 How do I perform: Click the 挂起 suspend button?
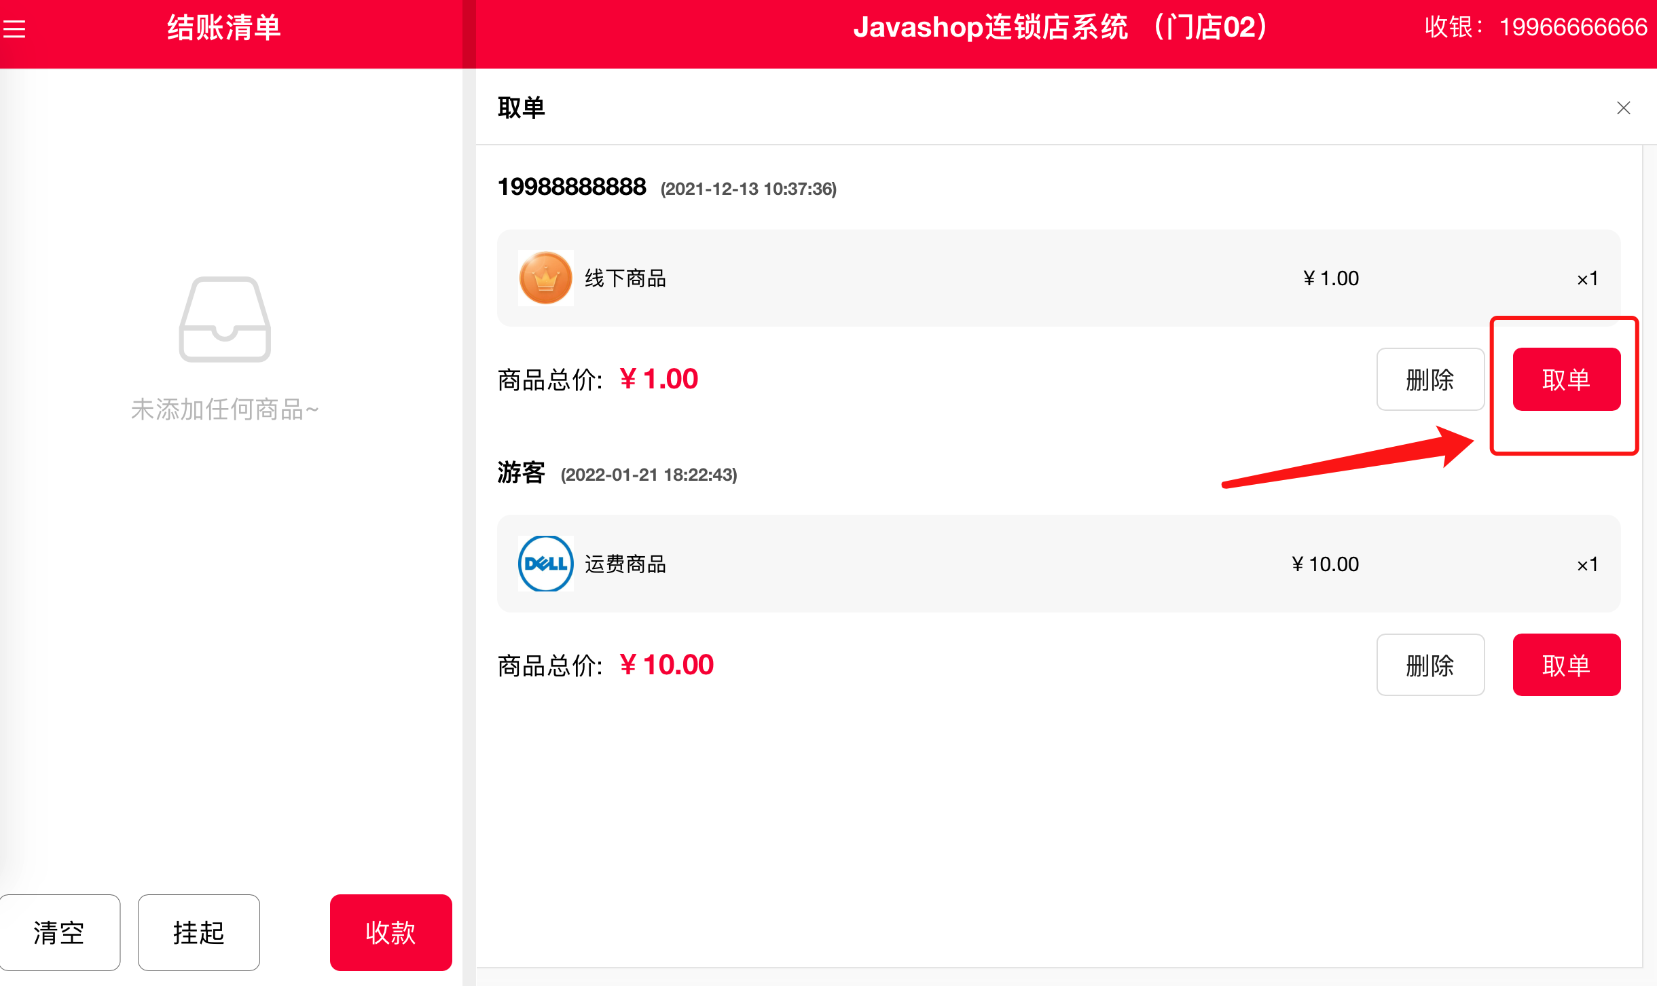pyautogui.click(x=198, y=932)
